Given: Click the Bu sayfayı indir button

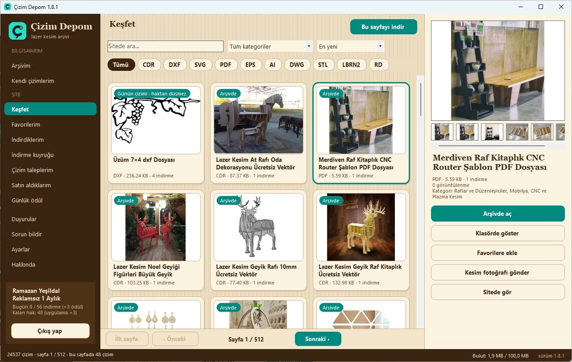Looking at the screenshot, I should (384, 27).
